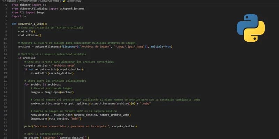Click the string "WebP" on line 31

(x=75, y=119)
